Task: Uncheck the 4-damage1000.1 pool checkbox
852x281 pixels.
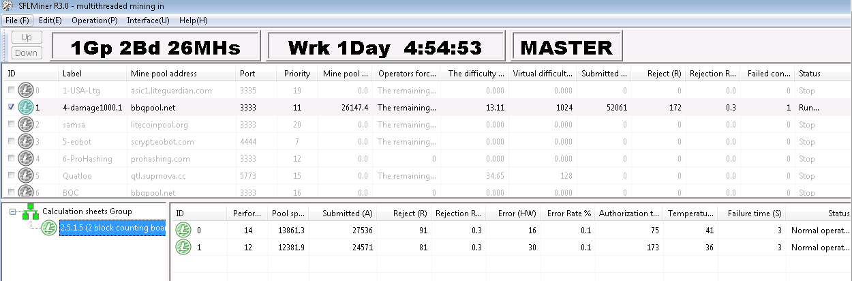Action: [x=11, y=107]
